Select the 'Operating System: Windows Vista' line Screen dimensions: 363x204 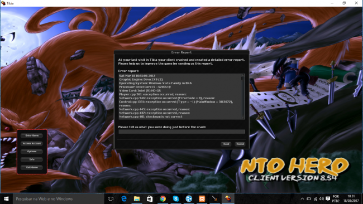tap(155, 83)
